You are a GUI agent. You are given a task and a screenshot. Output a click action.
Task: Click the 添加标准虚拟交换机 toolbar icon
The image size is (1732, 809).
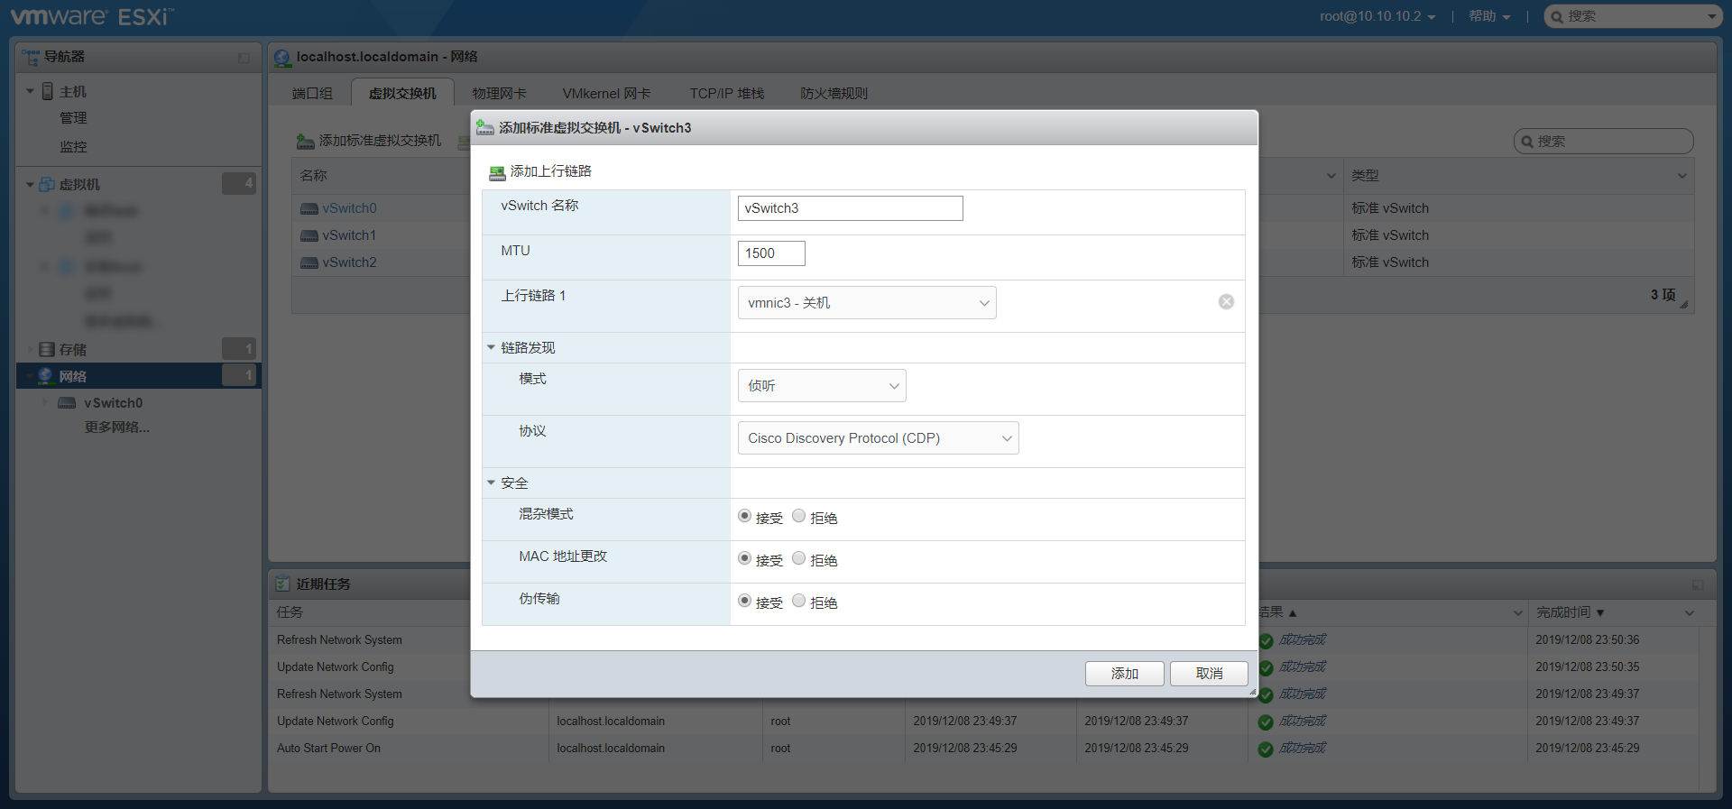(x=306, y=142)
